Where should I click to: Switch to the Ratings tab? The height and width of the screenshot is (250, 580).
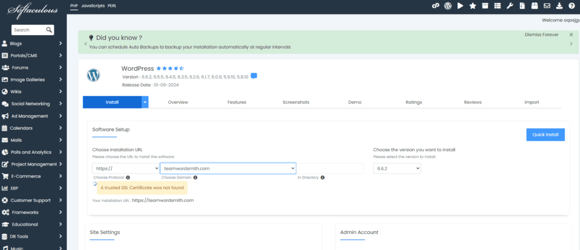[x=413, y=102]
